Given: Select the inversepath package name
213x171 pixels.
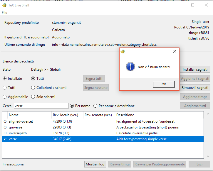Looking at the screenshot, I should click(18, 133).
